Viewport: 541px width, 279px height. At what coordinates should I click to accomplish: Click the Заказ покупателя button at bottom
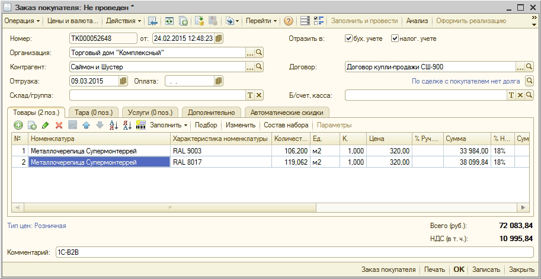[x=388, y=270]
